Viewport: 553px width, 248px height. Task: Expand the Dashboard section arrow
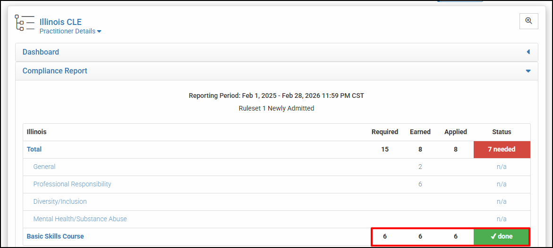click(x=528, y=52)
